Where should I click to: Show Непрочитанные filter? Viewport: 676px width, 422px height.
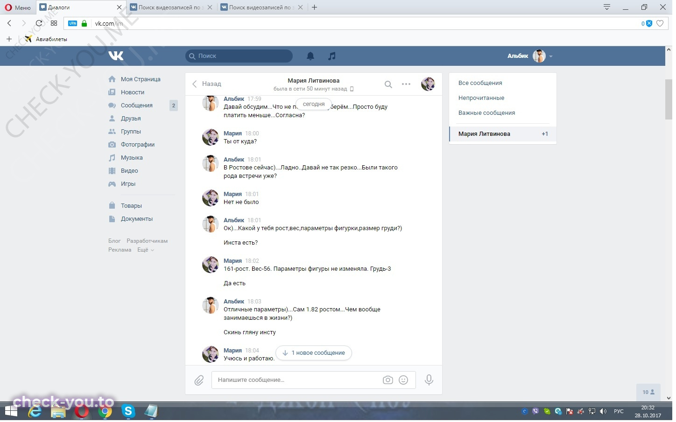(481, 98)
